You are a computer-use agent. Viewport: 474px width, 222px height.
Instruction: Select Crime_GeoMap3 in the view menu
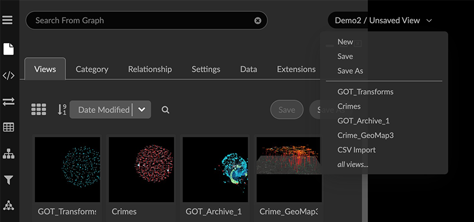[x=365, y=135]
